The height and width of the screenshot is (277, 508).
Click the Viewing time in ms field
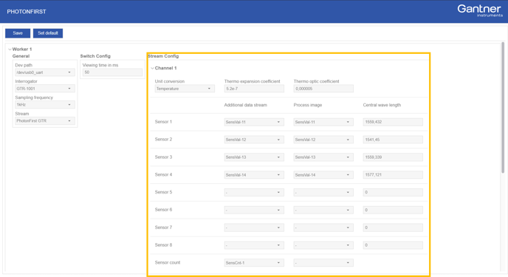click(x=112, y=72)
